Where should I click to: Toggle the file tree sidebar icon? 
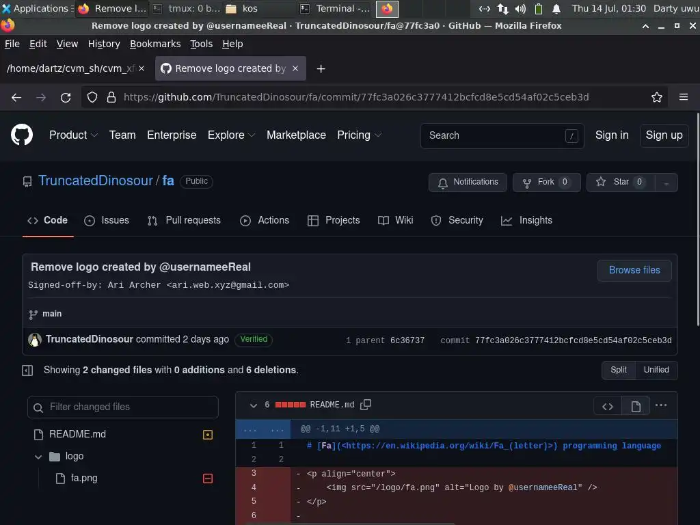27,370
